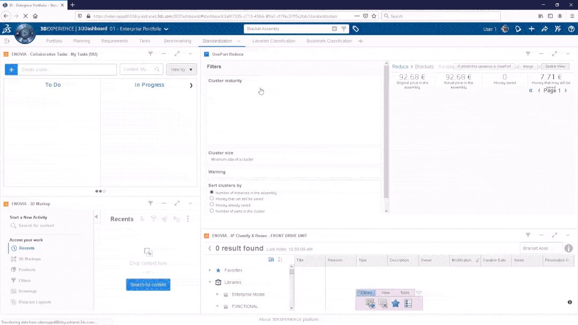Screen dimensions: 578x325
Task: Click the share arrow icon in the top bar
Action: 544,29
